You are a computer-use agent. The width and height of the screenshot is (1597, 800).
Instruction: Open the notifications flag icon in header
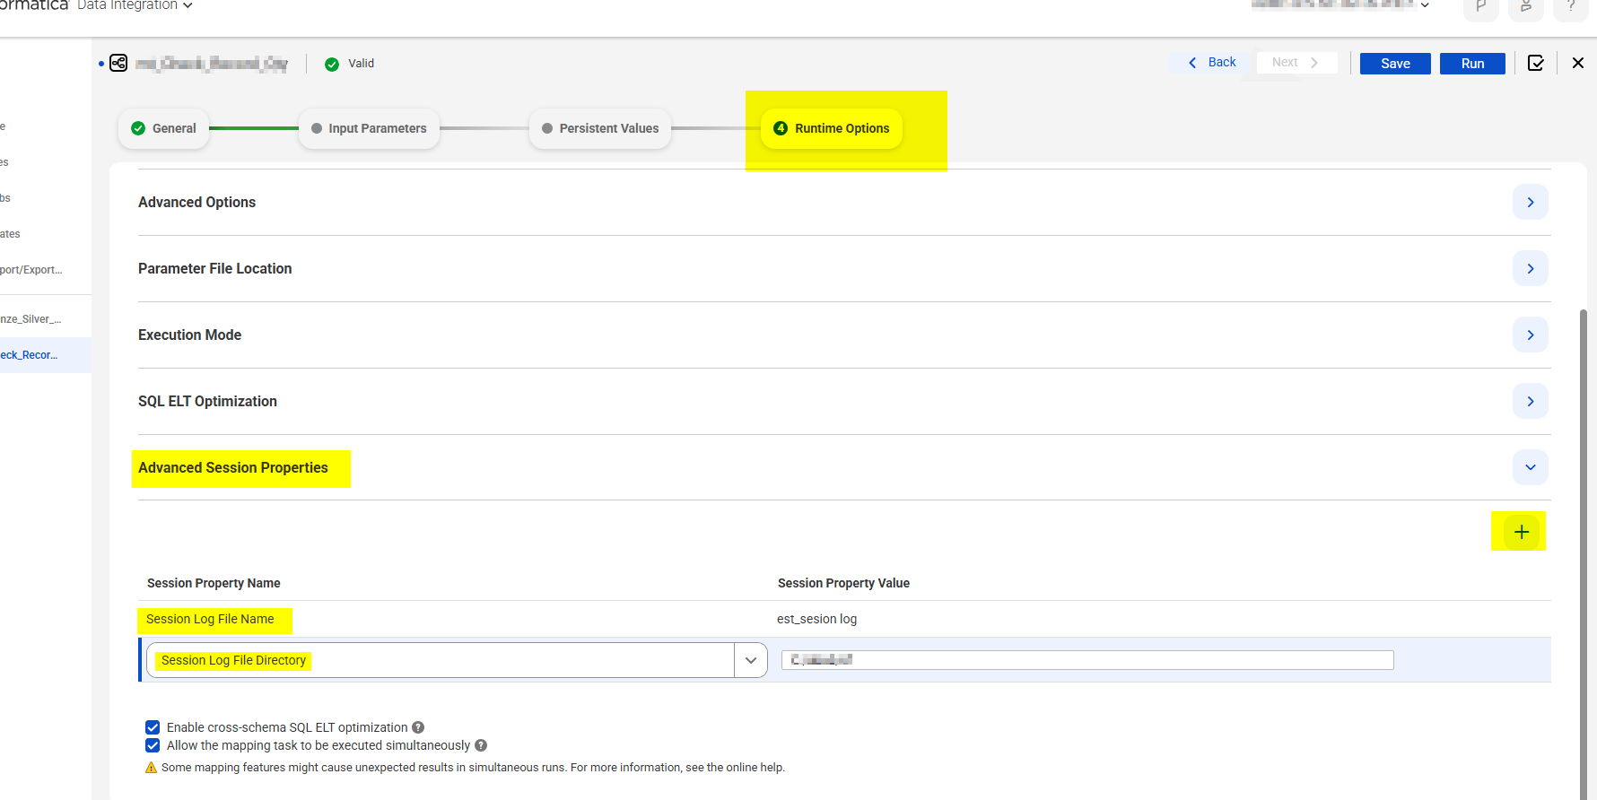click(1481, 7)
